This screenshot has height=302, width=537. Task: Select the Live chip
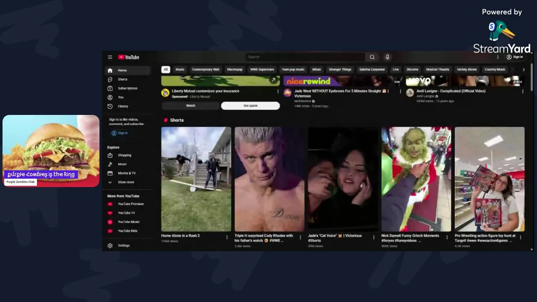click(396, 70)
